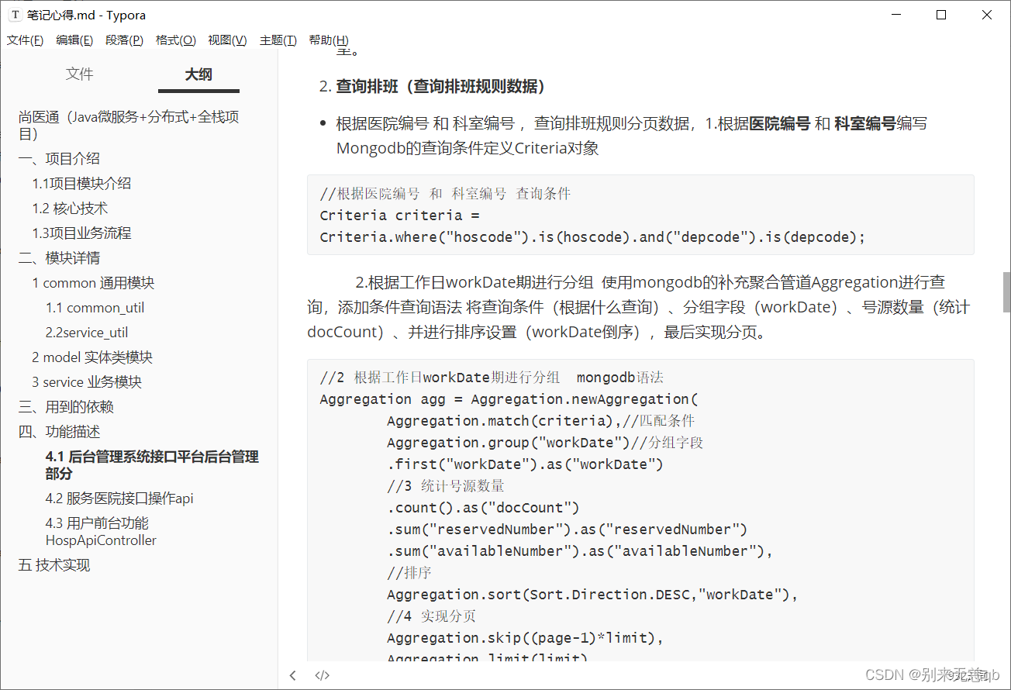This screenshot has width=1011, height=690.
Task: Open the 视图(V) menu
Action: pyautogui.click(x=227, y=40)
